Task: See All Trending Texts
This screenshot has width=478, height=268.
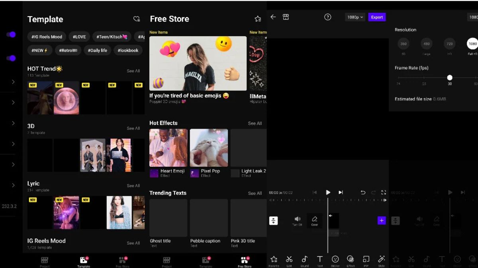Action: click(x=255, y=193)
